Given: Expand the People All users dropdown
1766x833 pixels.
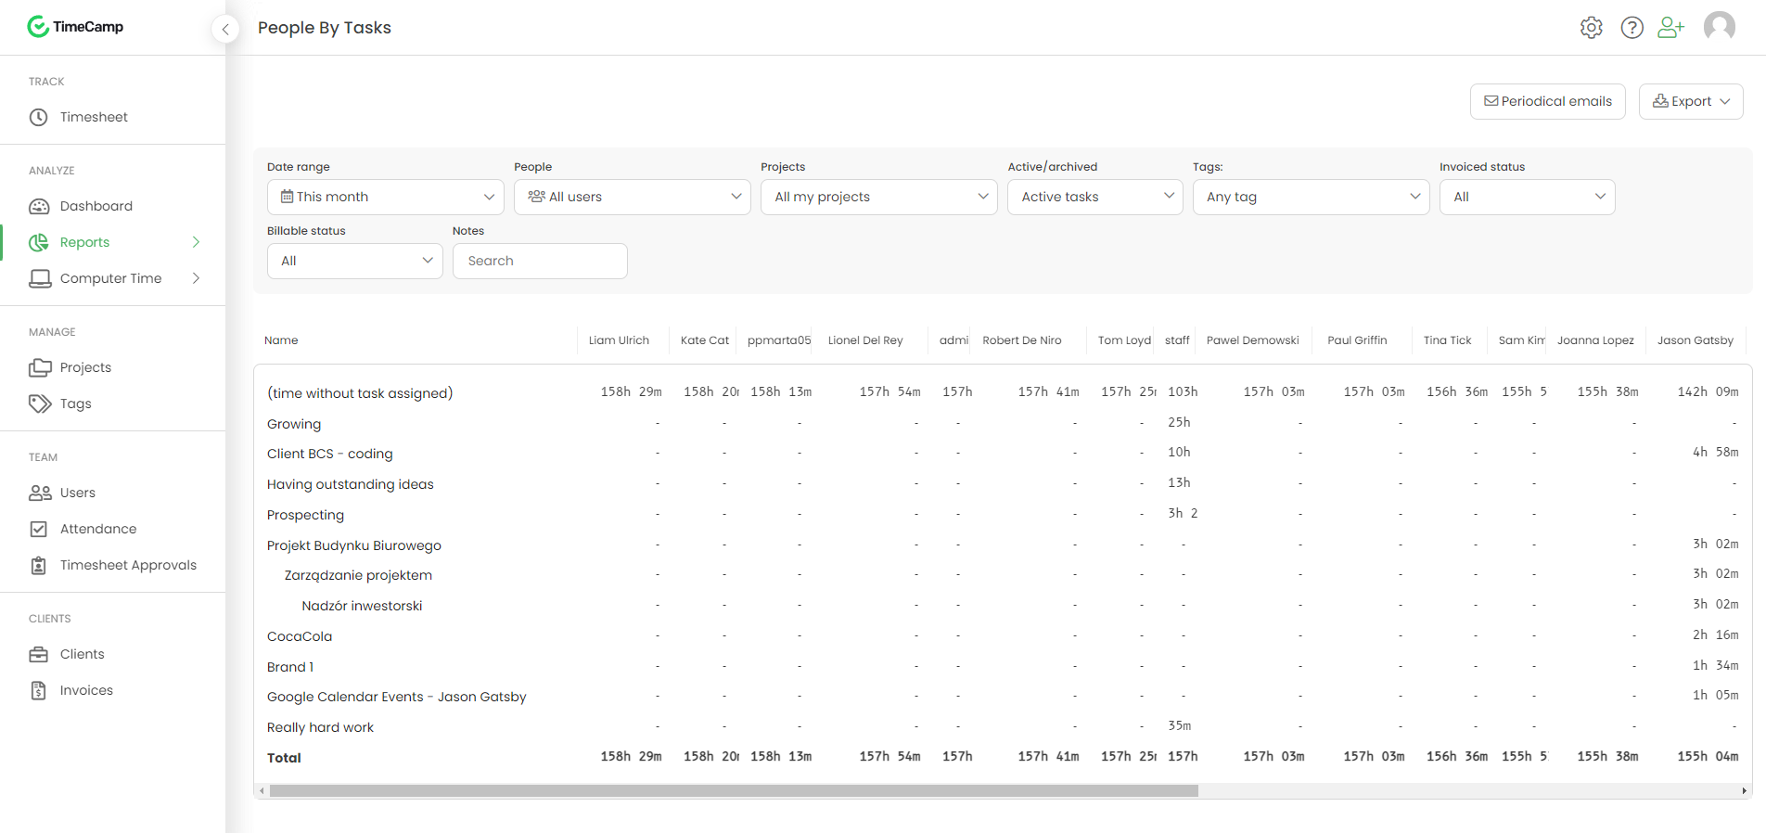Looking at the screenshot, I should (632, 197).
